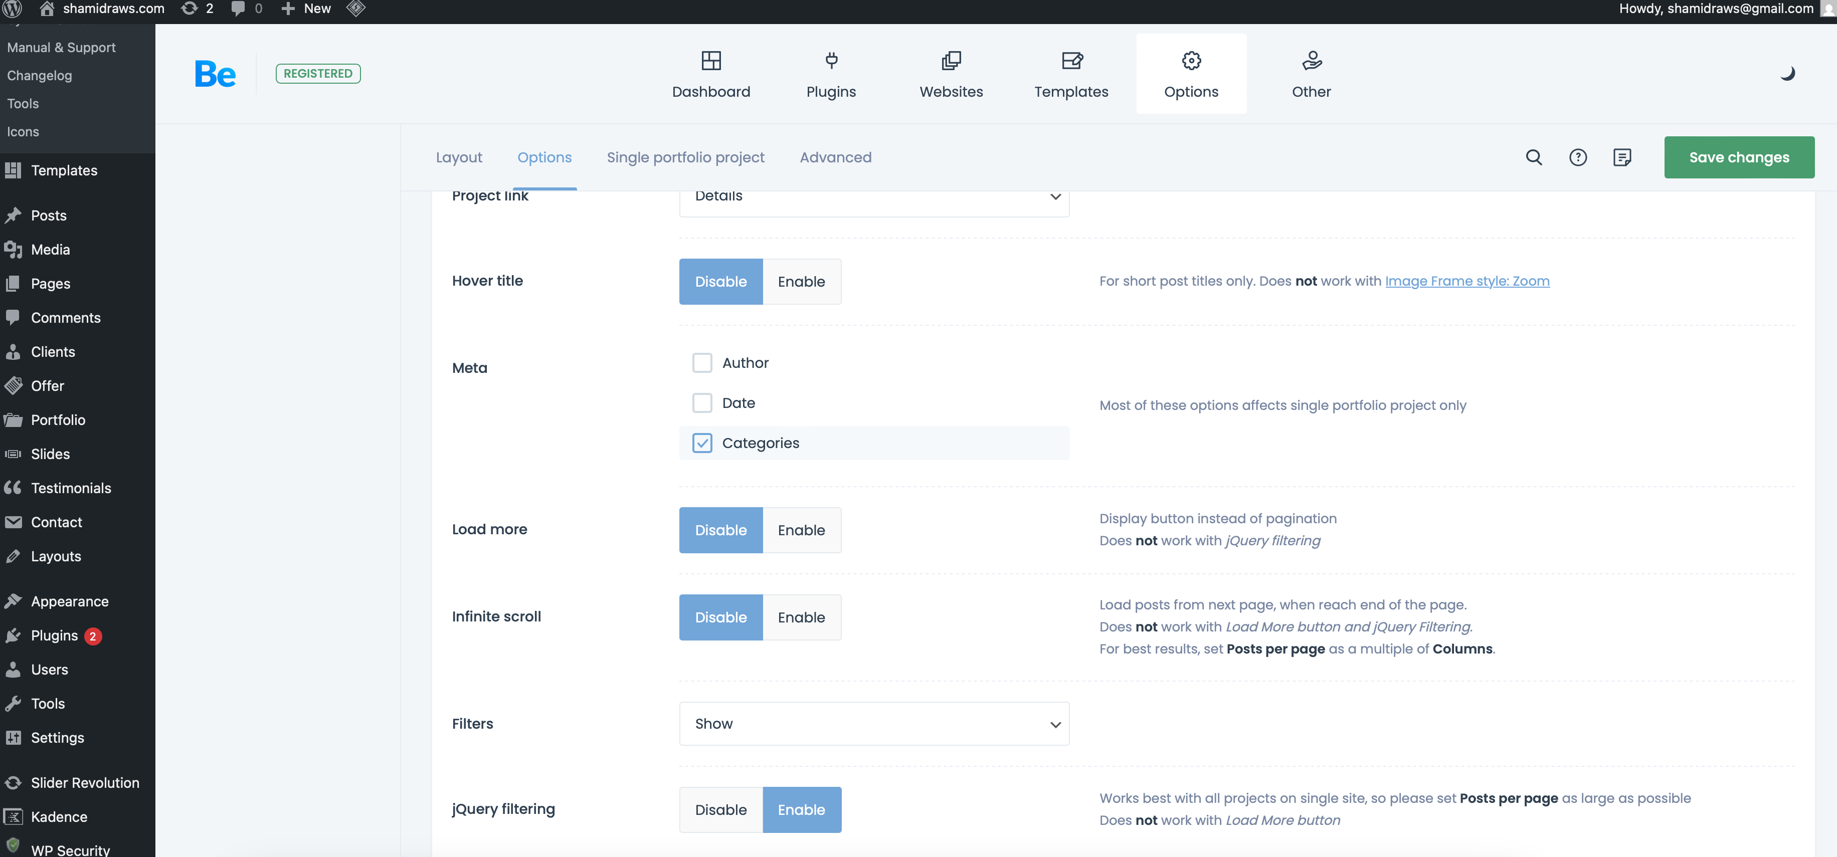Uncheck the Categories meta checkbox
The width and height of the screenshot is (1837, 857).
point(702,443)
